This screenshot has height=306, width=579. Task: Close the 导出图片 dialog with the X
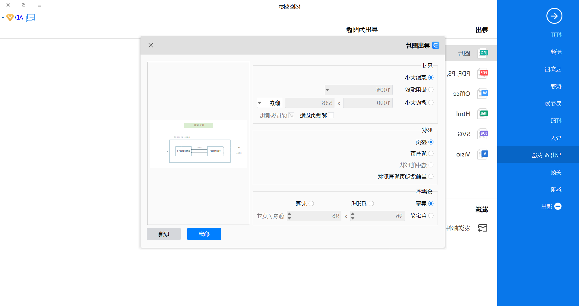pos(151,45)
